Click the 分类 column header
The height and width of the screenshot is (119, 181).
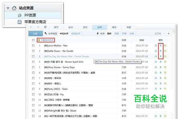(x=124, y=40)
